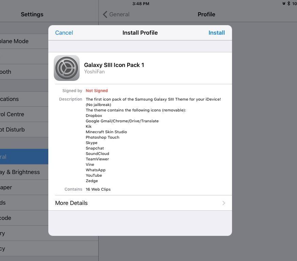Click 'Zedge' in the description list
This screenshot has width=297, height=261.
tap(92, 181)
